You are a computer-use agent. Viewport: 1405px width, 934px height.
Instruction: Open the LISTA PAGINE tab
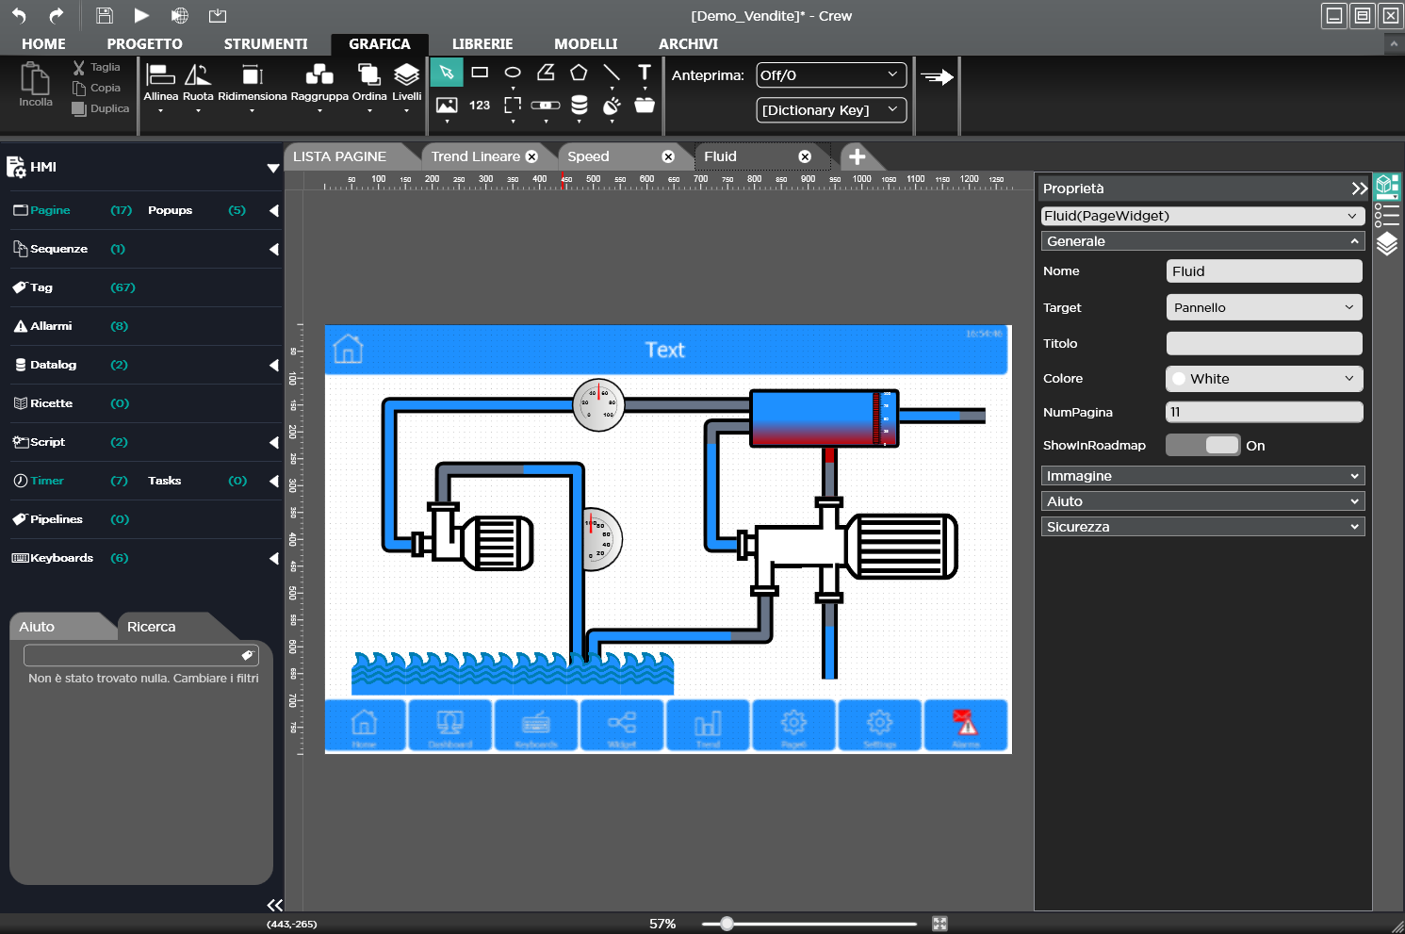340,156
